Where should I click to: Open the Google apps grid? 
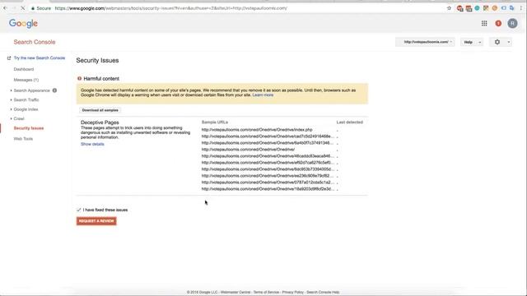point(484,23)
